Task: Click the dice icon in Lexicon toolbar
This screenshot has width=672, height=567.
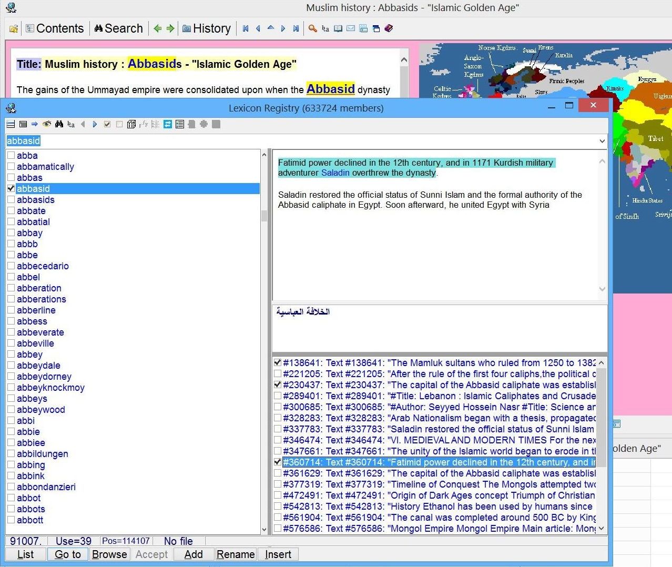Action: click(x=131, y=124)
